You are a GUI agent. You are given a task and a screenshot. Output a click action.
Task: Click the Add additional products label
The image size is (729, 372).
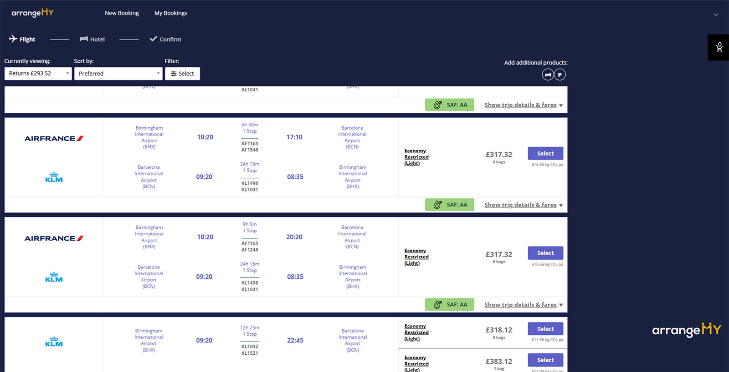tap(536, 63)
